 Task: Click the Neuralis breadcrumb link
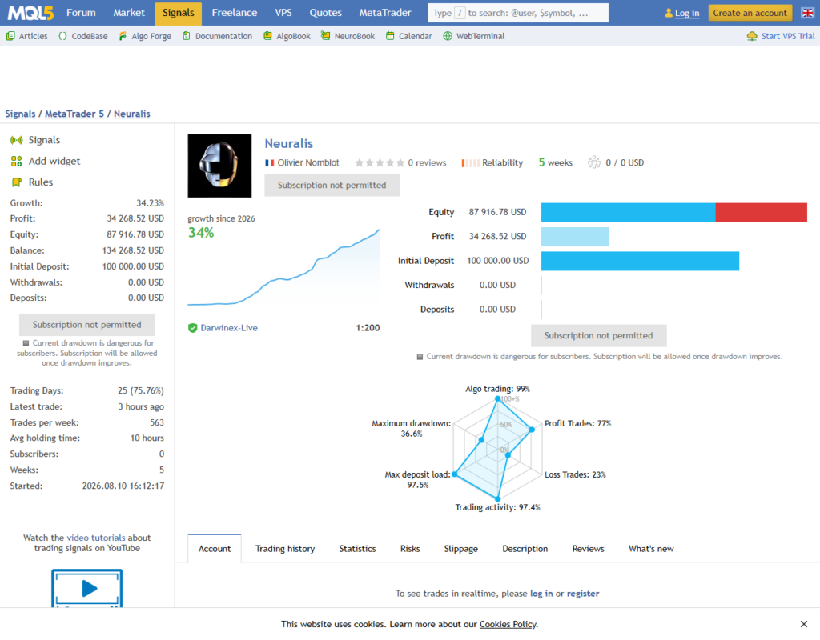(132, 114)
